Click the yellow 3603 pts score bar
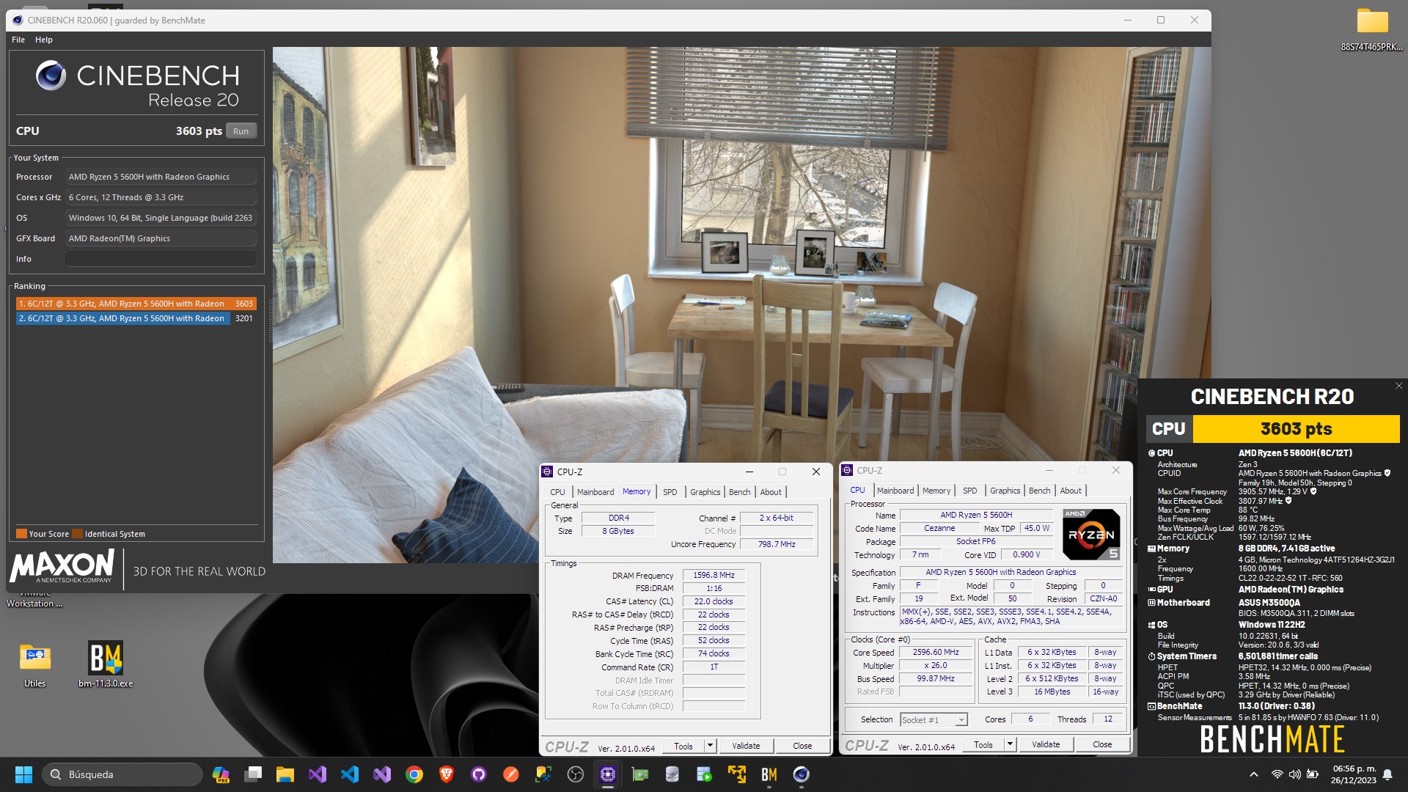 pyautogui.click(x=1296, y=429)
